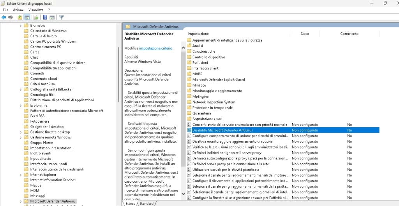Expand the Biometria tree node

[21, 26]
